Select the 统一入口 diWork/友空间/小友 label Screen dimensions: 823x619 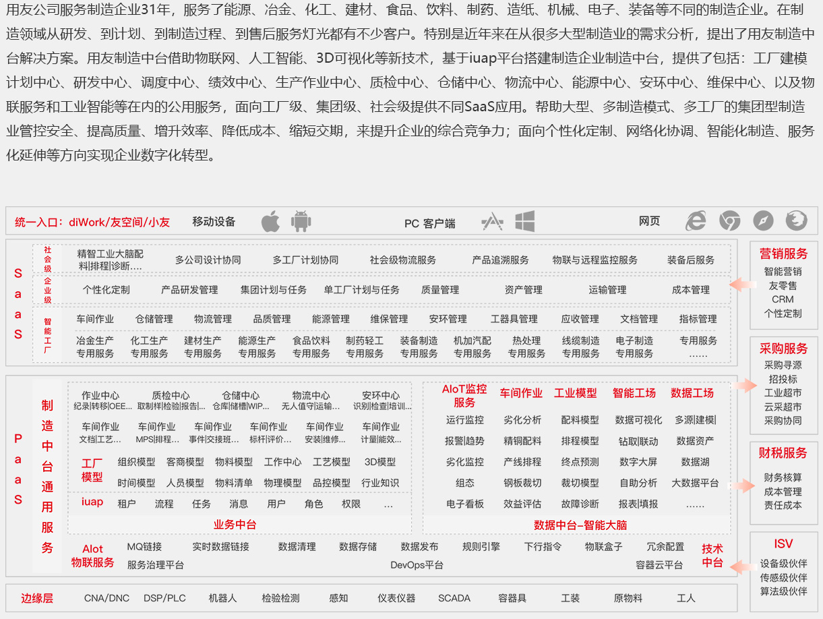point(92,222)
